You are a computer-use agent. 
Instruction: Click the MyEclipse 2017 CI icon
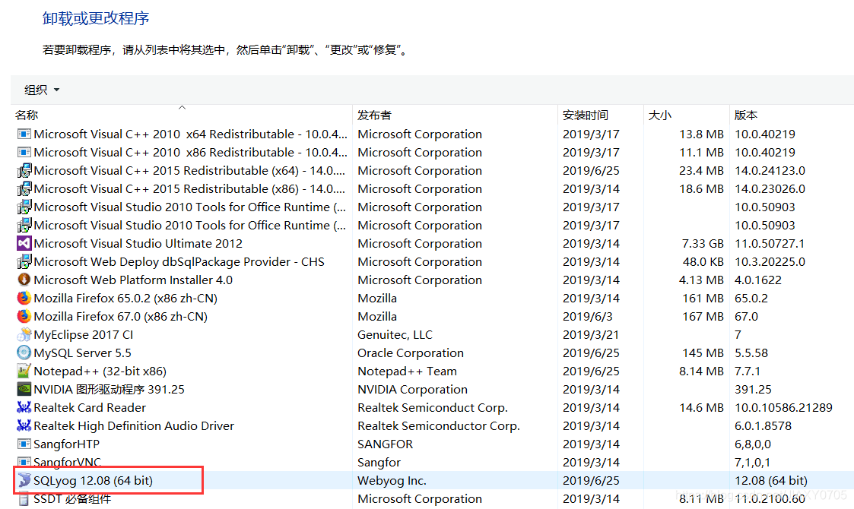pyautogui.click(x=24, y=335)
